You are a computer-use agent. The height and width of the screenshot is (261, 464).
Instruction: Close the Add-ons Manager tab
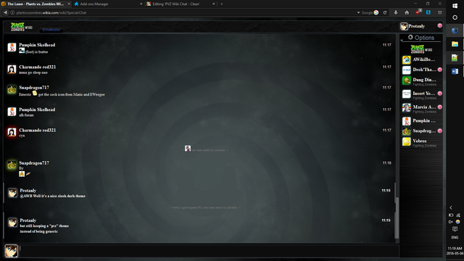point(141,4)
